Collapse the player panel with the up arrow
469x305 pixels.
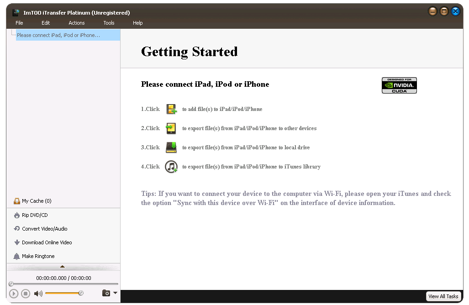click(x=62, y=267)
